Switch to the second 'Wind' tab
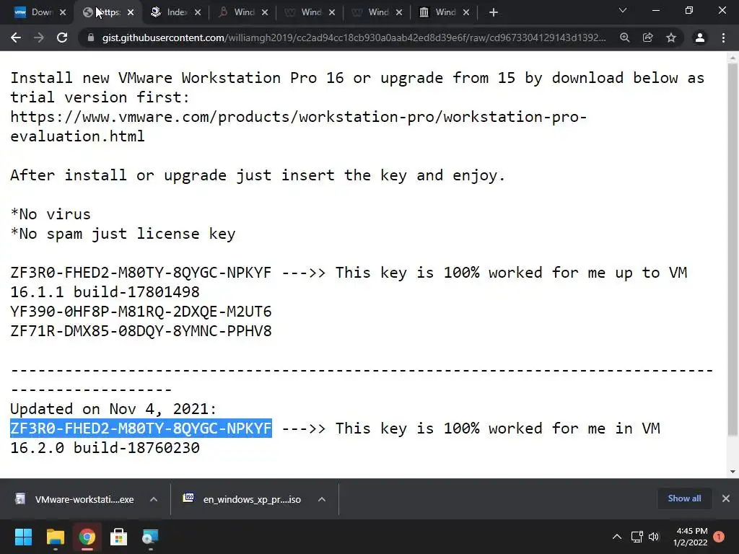 (309, 12)
